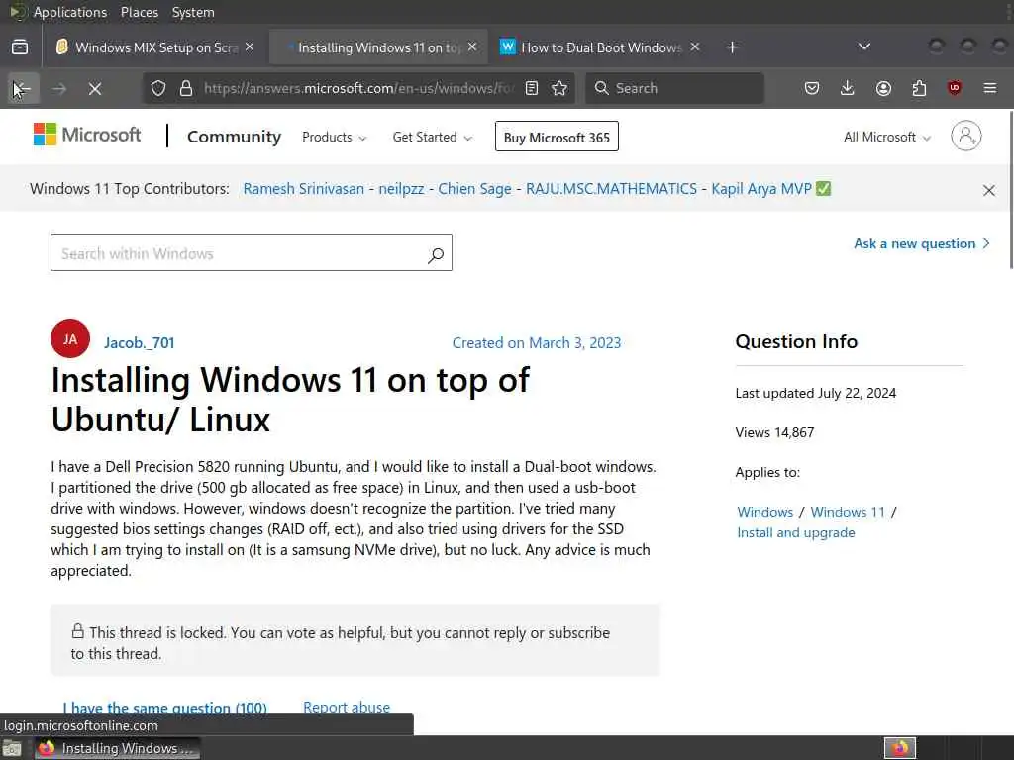The image size is (1014, 760).
Task: Expand the Products dropdown
Action: pyautogui.click(x=334, y=137)
